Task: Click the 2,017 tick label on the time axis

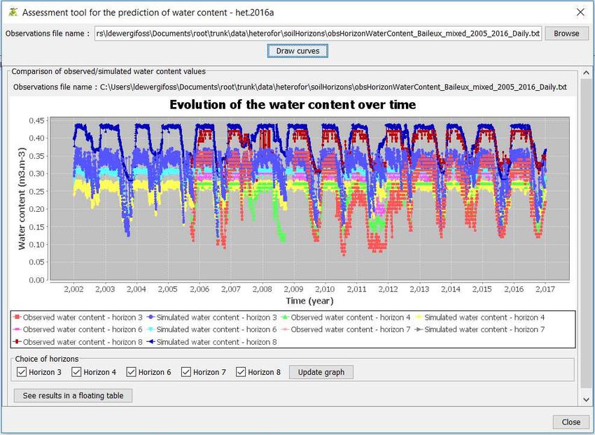Action: coord(545,289)
